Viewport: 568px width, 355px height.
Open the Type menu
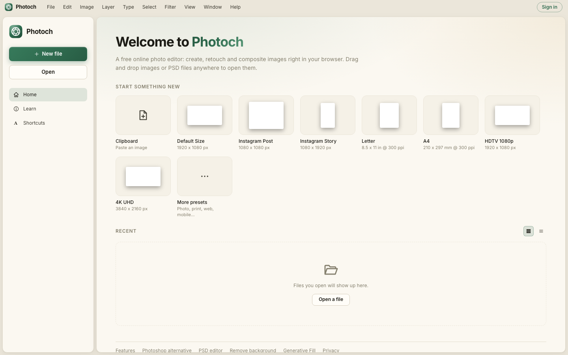[x=128, y=7]
